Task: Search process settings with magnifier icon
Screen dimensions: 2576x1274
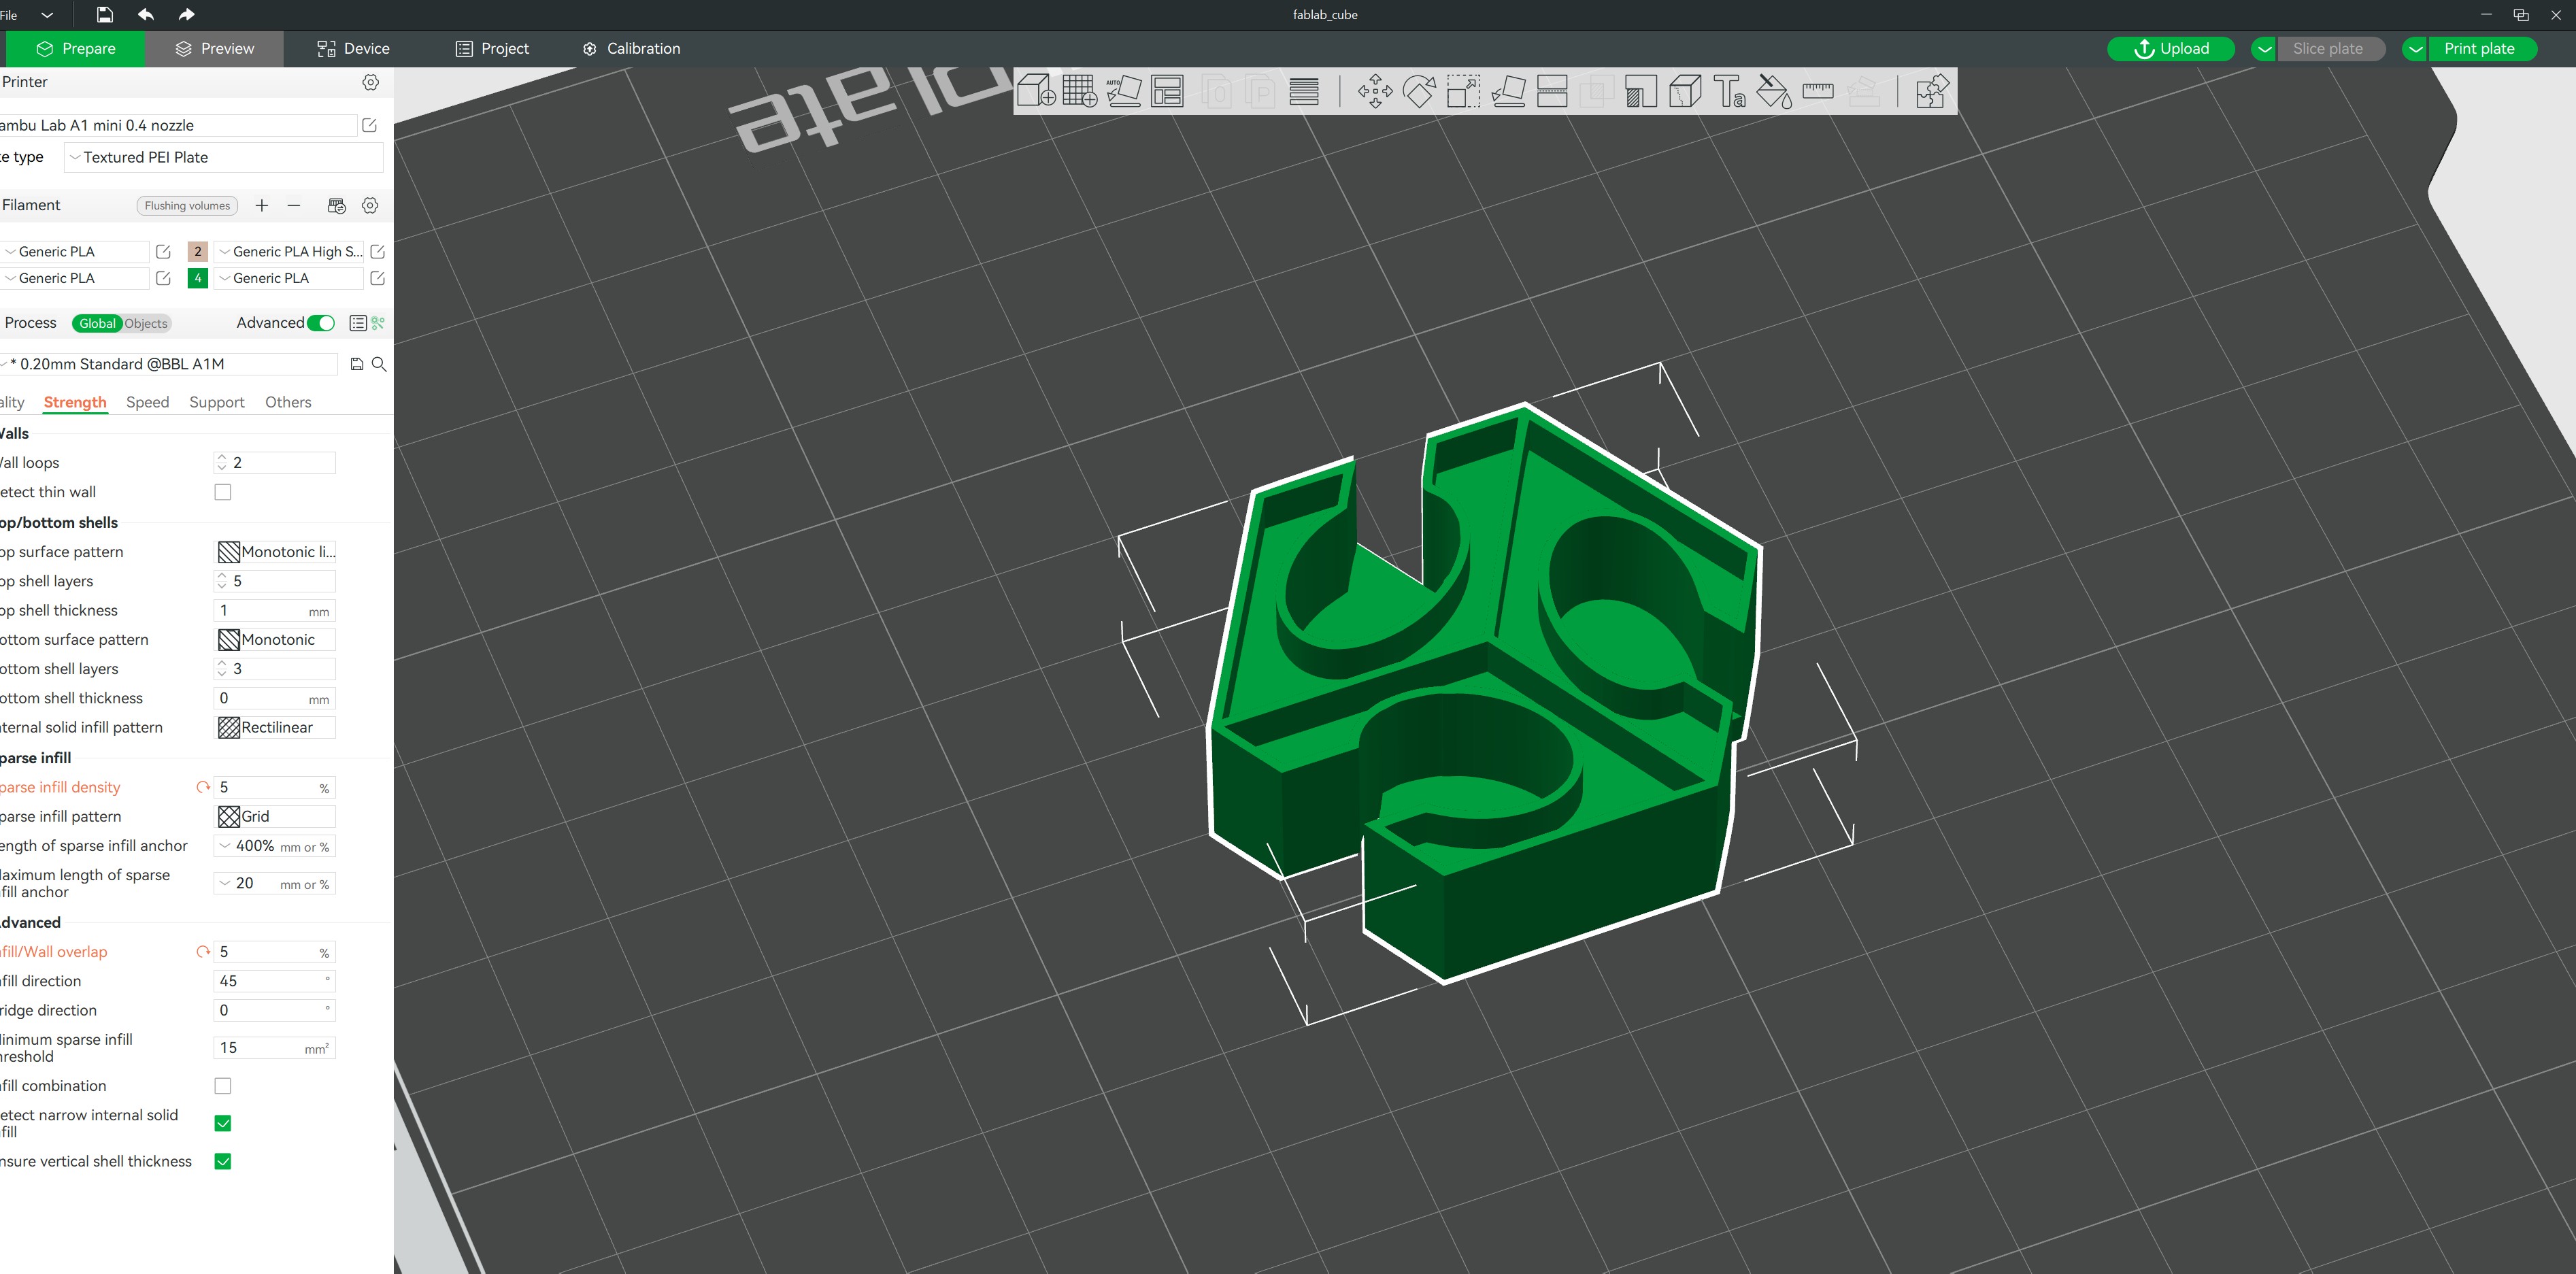Action: 379,364
